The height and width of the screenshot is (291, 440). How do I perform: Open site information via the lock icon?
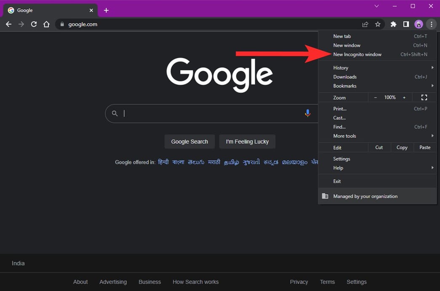pyautogui.click(x=61, y=24)
